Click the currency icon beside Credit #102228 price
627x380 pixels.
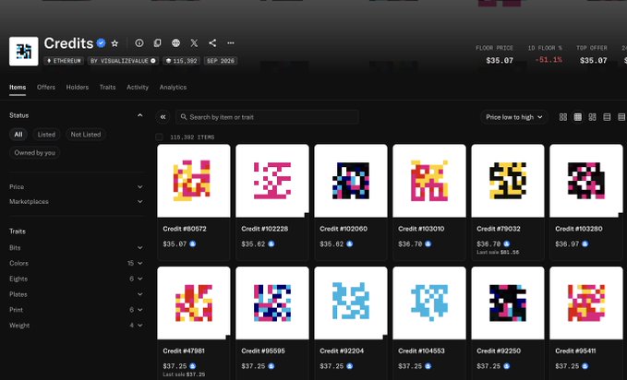271,243
